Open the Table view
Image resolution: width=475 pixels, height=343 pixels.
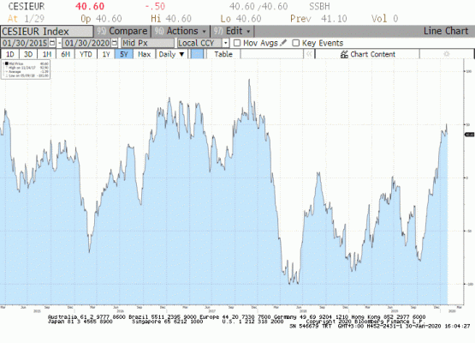(x=223, y=54)
